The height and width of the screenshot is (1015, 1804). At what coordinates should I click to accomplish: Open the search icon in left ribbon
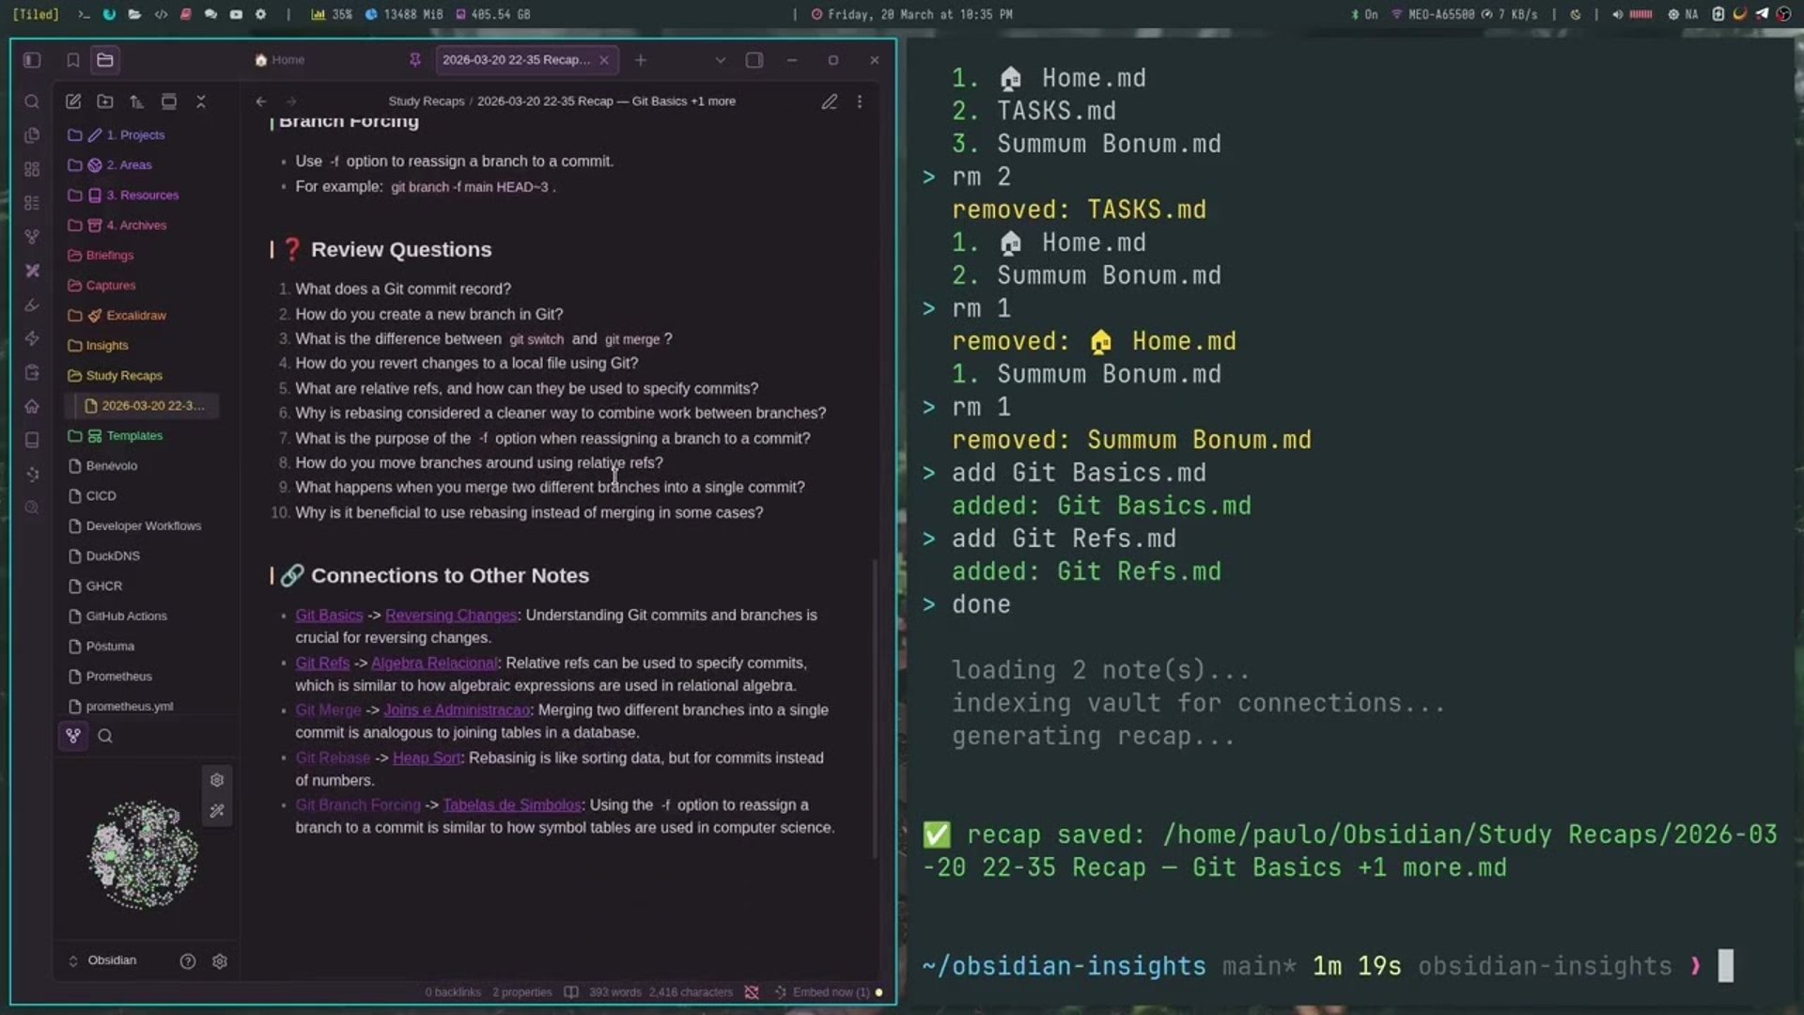(x=32, y=101)
